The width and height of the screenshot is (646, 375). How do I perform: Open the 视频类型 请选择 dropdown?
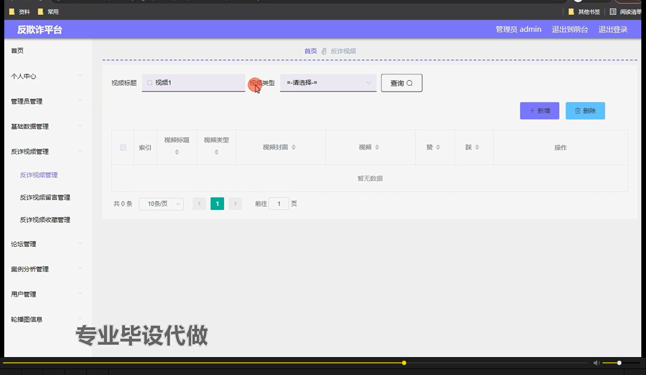point(327,83)
